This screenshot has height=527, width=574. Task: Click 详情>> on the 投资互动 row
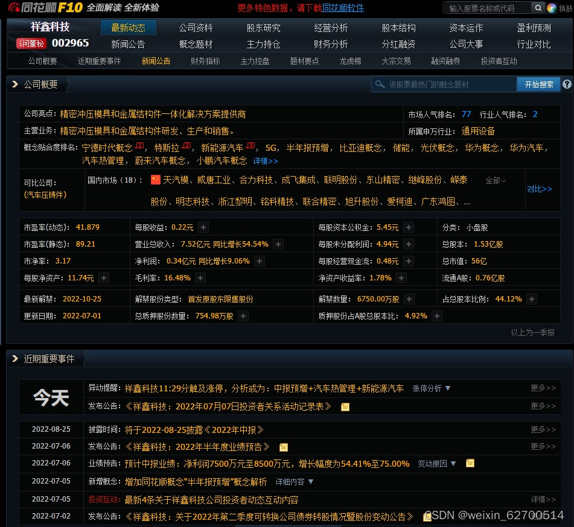[543, 499]
